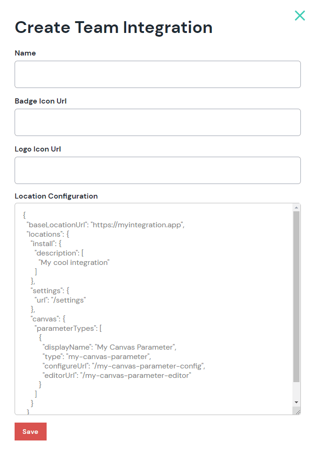Click the Create Team Integration heading
The image size is (315, 456).
coord(113,27)
